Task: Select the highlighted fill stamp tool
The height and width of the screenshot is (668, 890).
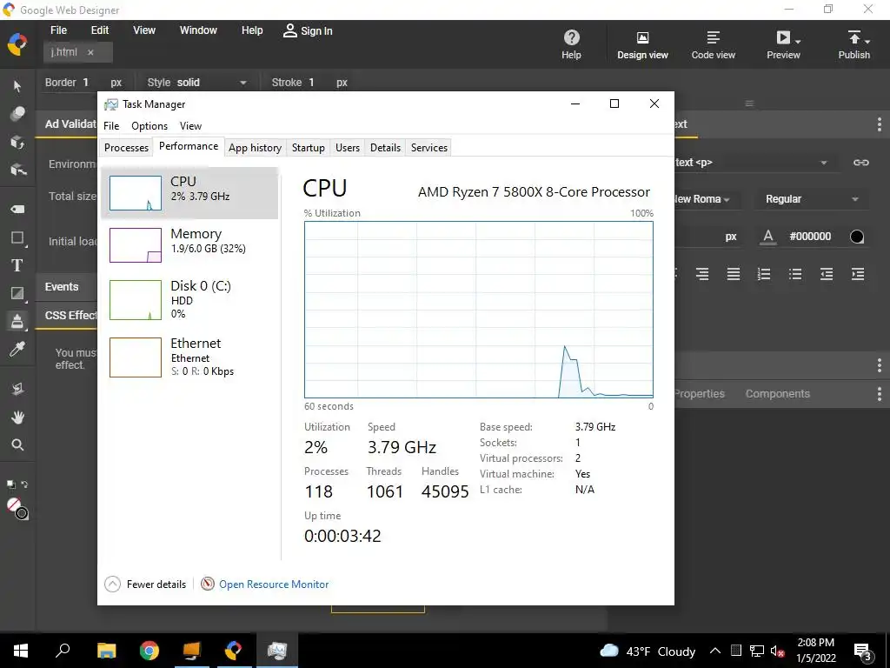Action: click(x=17, y=321)
